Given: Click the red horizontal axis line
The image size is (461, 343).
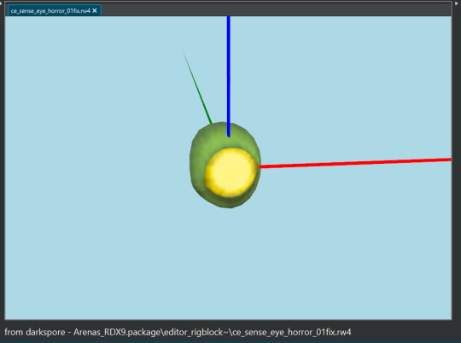Looking at the screenshot, I should 355,163.
